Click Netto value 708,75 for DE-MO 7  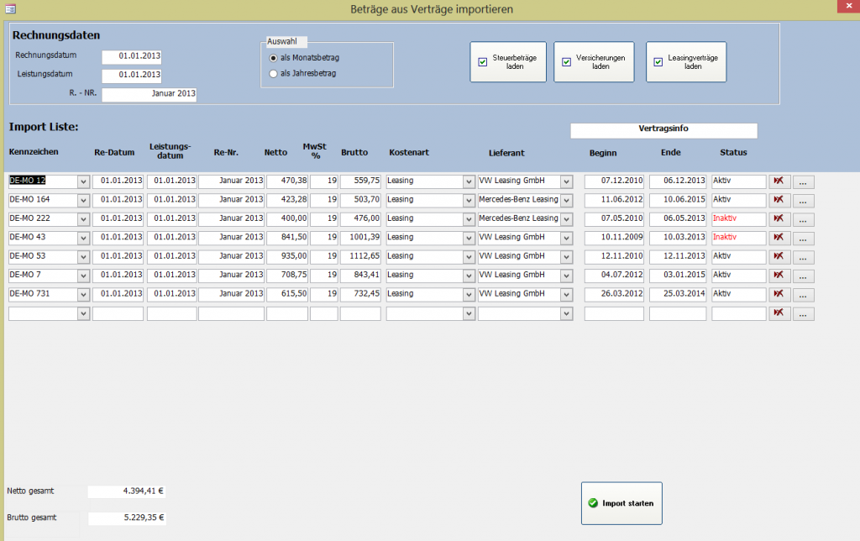287,276
